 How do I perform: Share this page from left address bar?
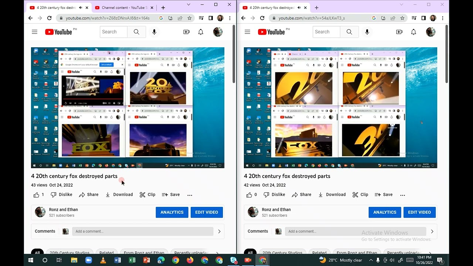pos(180,18)
